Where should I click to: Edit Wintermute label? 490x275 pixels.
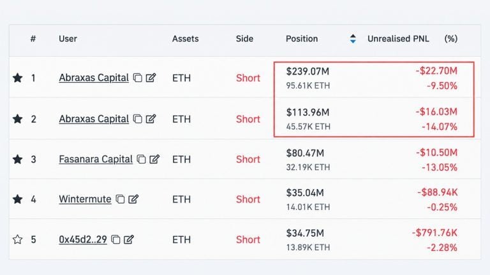coord(133,199)
